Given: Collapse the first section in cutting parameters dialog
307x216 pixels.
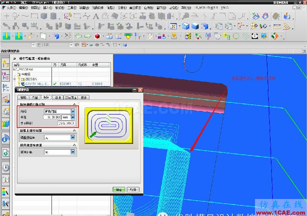Looking at the screenshot, I should pos(74,104).
